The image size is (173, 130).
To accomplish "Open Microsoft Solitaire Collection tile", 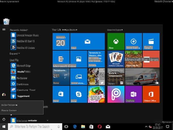I will click(116, 59).
